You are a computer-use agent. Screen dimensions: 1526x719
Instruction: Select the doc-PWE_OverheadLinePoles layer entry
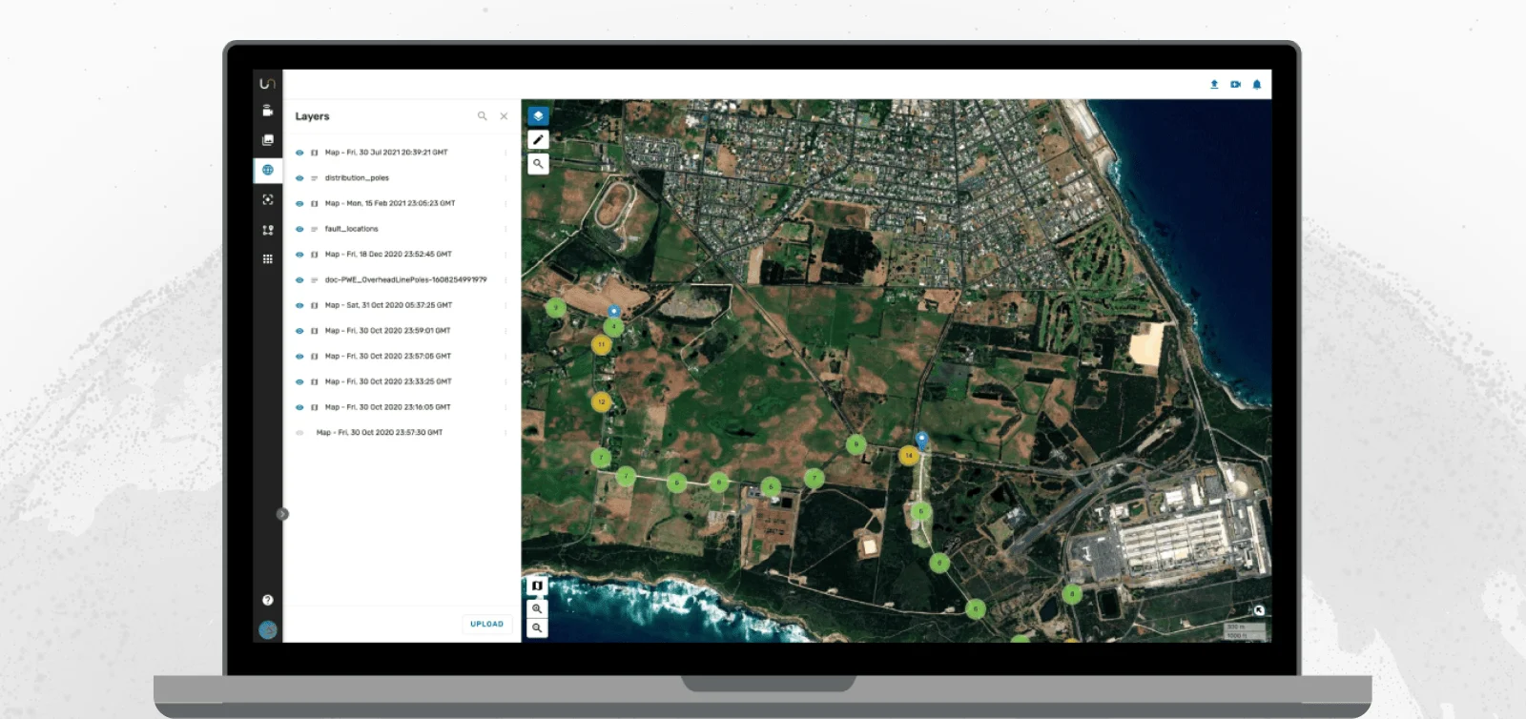[405, 280]
